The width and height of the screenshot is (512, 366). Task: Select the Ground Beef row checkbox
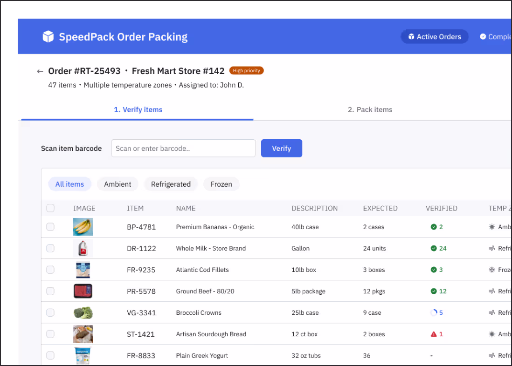(x=50, y=291)
